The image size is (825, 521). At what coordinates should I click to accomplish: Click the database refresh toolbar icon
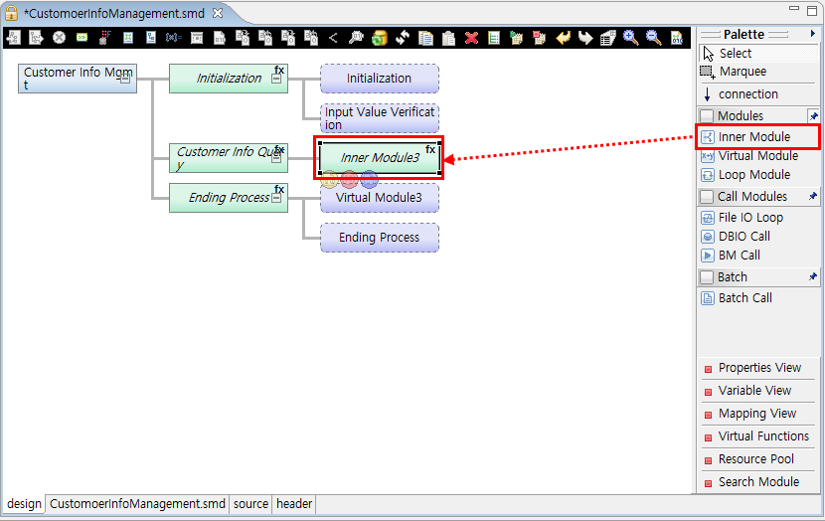click(x=379, y=38)
